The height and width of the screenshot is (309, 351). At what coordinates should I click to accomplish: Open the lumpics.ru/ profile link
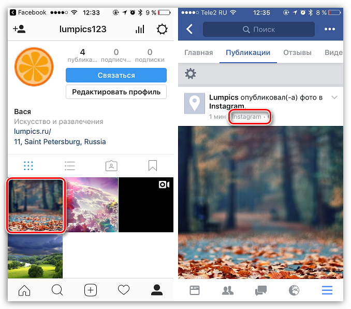(x=33, y=132)
